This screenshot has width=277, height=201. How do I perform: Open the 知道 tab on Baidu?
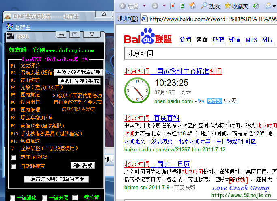(235, 40)
